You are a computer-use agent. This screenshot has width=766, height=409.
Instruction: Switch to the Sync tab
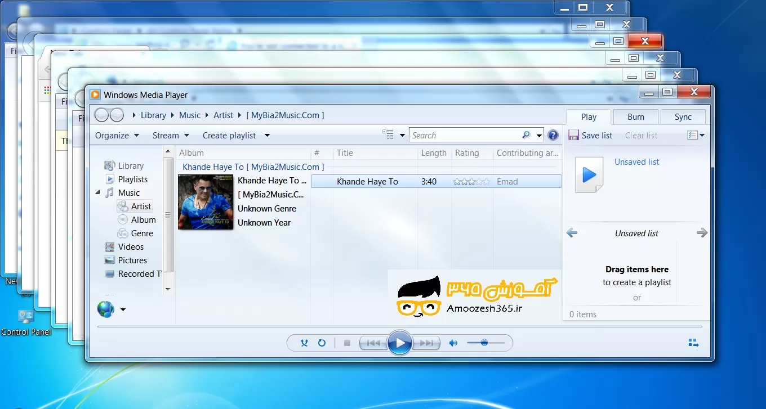(683, 117)
